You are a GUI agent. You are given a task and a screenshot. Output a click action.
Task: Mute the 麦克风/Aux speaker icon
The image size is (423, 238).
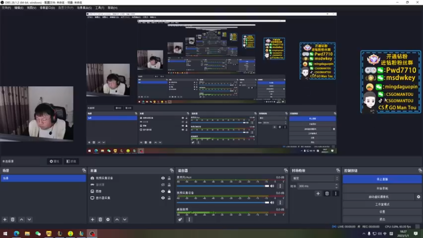(x=272, y=186)
